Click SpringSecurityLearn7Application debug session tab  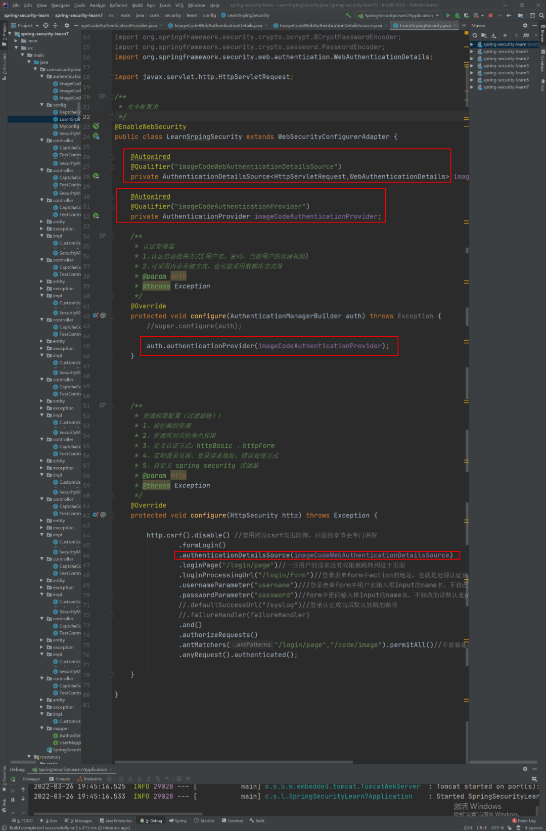click(x=72, y=769)
